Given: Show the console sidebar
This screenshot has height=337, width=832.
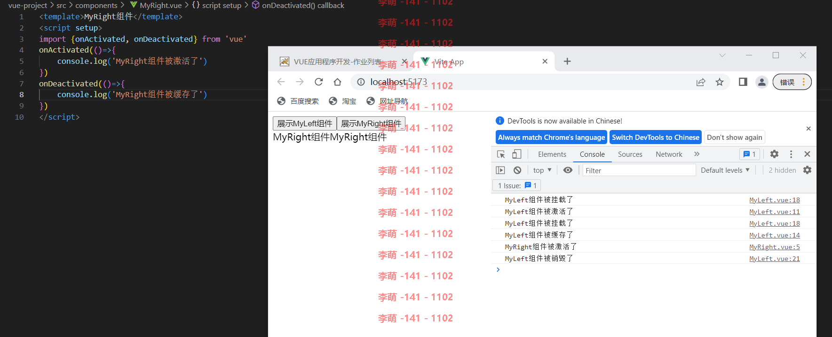Looking at the screenshot, I should pyautogui.click(x=500, y=170).
